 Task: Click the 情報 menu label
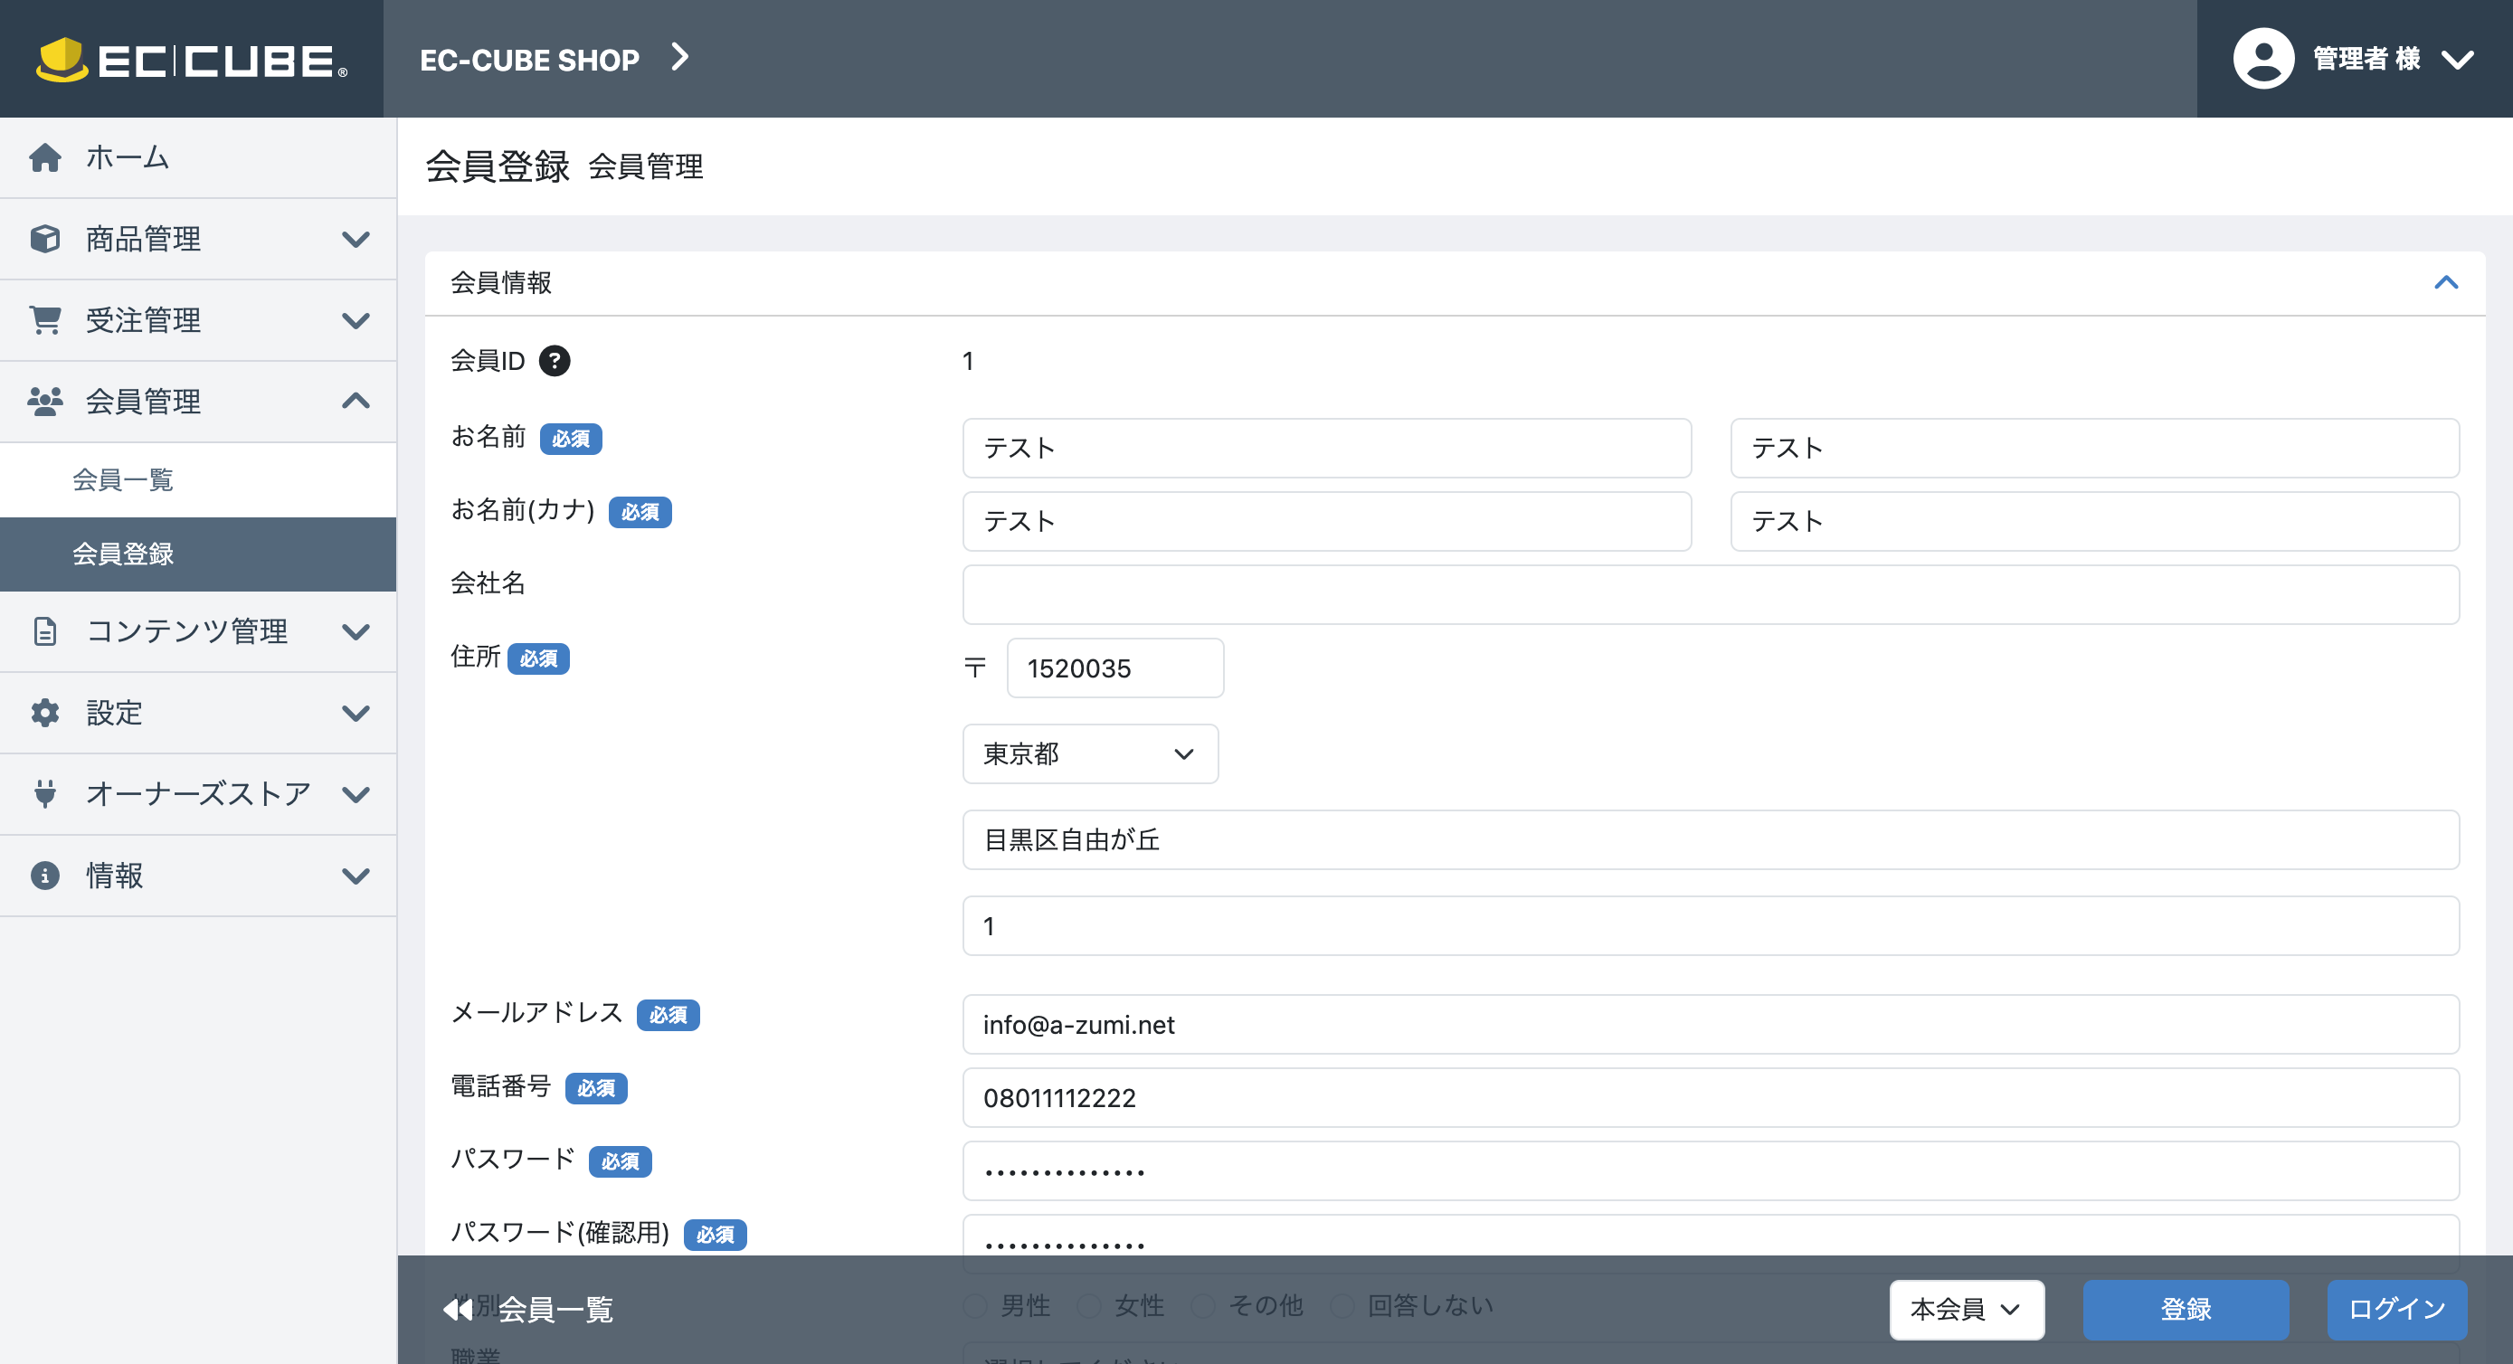114,876
